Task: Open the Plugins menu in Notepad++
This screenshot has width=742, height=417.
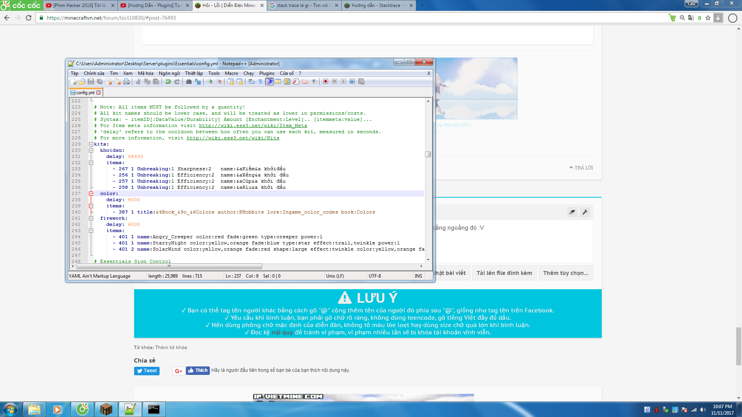Action: [267, 73]
